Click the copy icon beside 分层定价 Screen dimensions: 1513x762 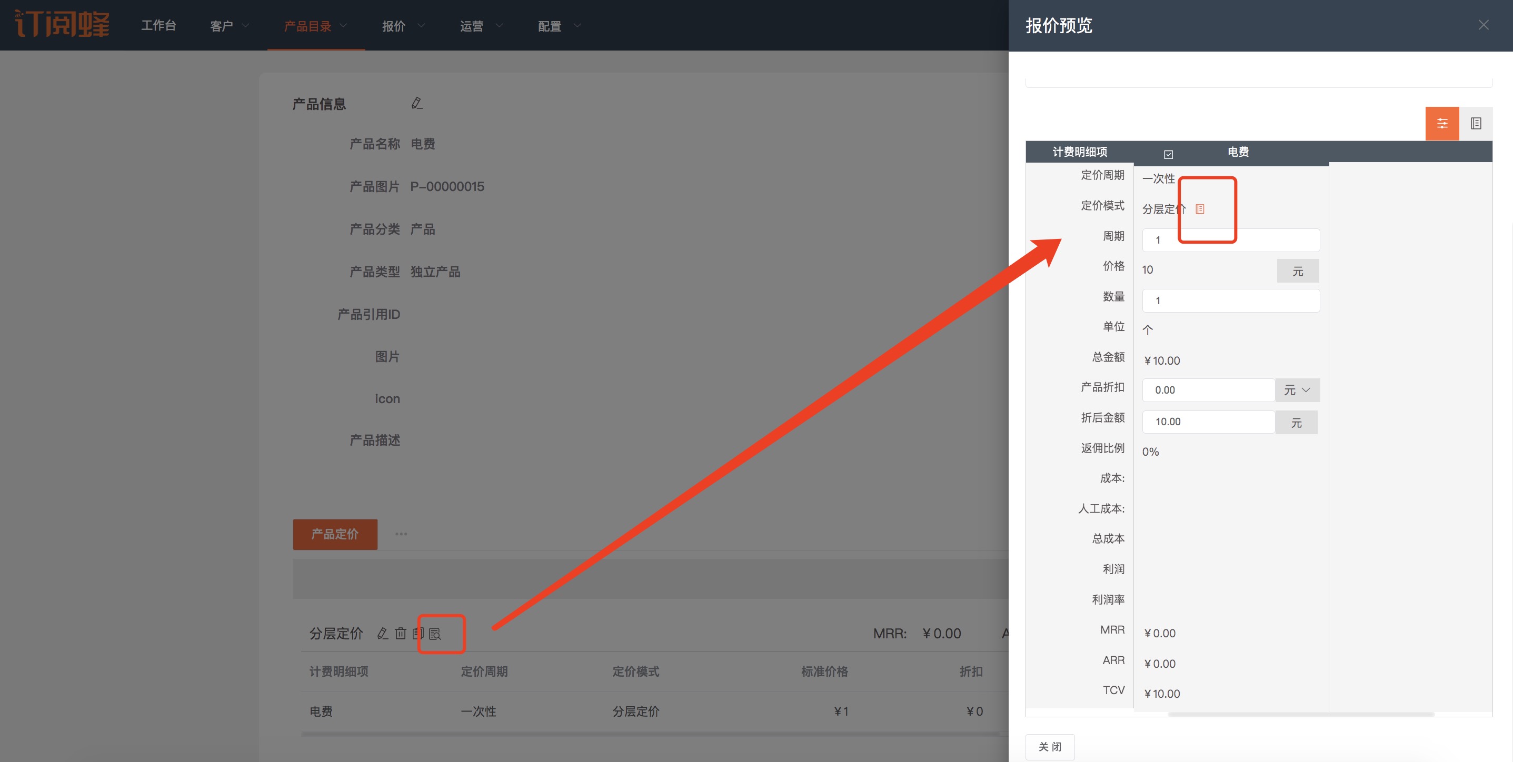(x=417, y=634)
